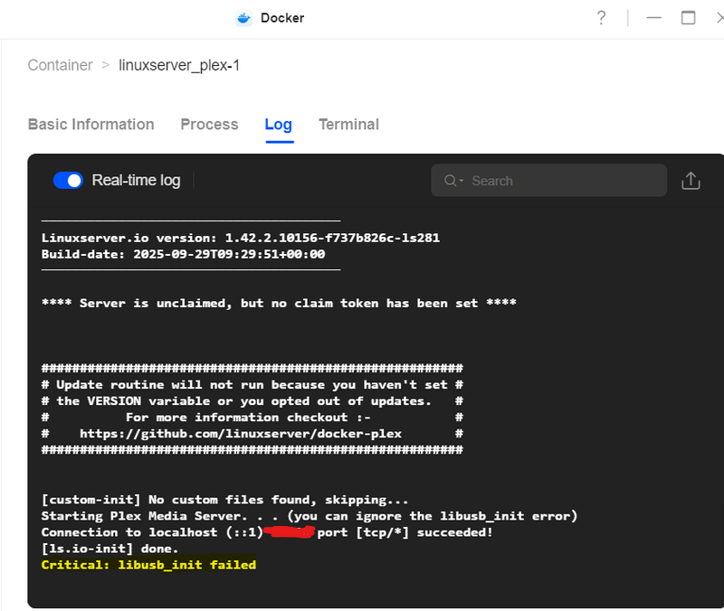
Task: Click 'Connection to localhost' log line
Action: 267,532
